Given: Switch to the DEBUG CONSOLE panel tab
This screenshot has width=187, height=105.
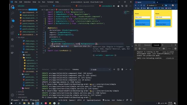Looking at the screenshot, I should pyautogui.click(x=64, y=69).
